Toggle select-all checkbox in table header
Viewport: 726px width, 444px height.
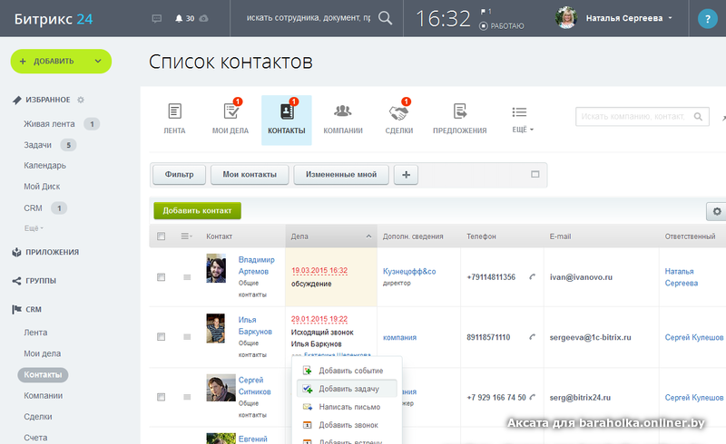162,236
